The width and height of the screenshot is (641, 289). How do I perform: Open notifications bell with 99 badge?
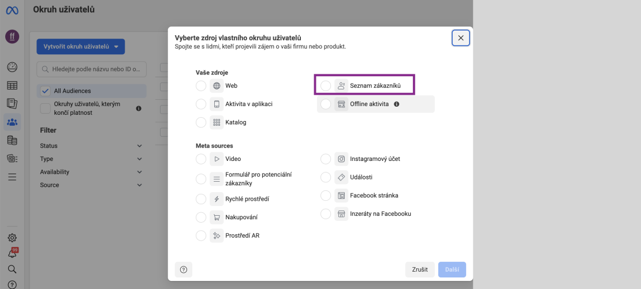(x=12, y=253)
